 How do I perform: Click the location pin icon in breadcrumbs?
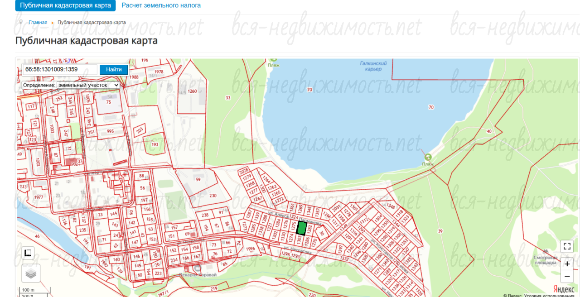coord(21,22)
